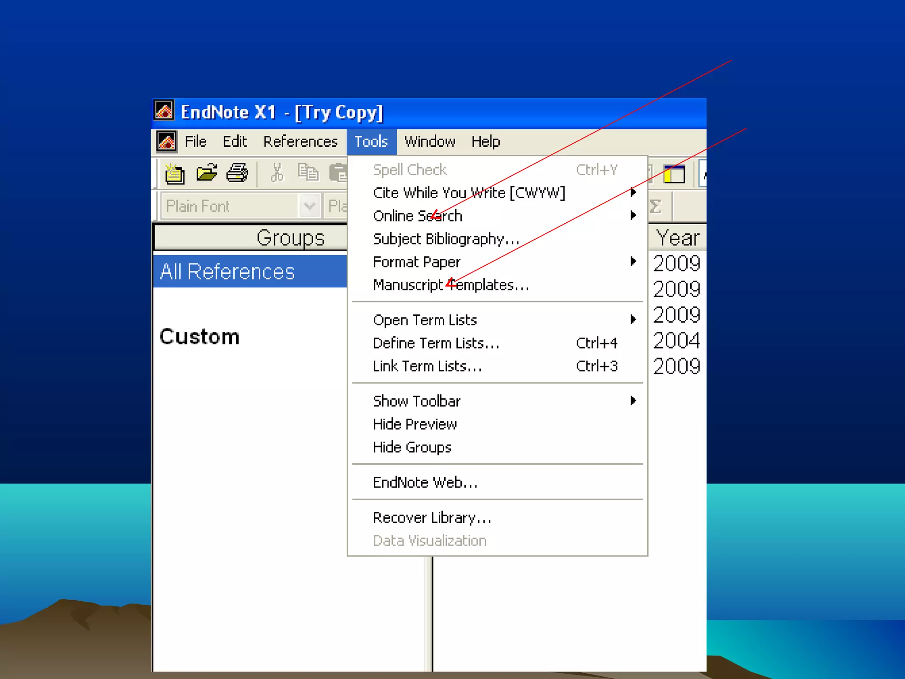Click the layout window icon in toolbar
This screenshot has width=905, height=679.
[x=674, y=174]
